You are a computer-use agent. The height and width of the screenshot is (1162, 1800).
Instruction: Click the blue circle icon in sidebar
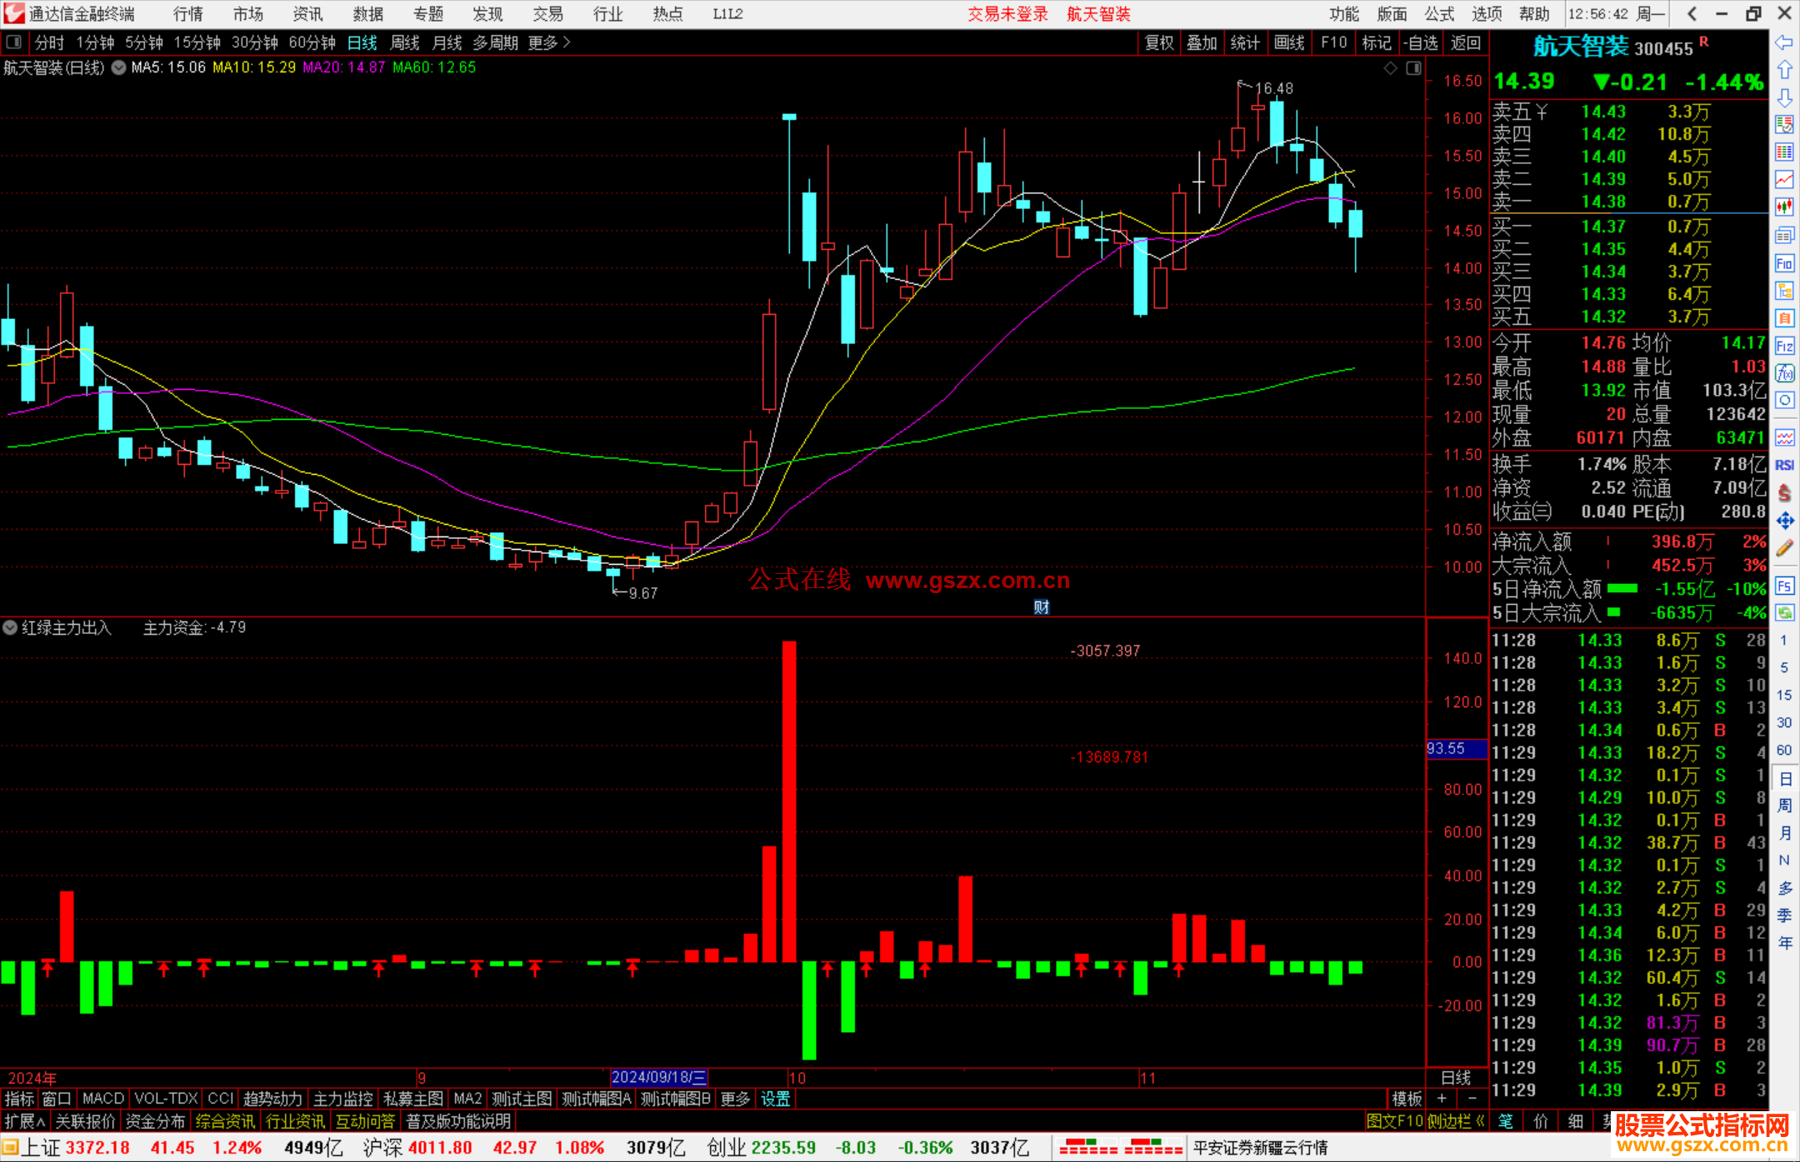point(1784,401)
